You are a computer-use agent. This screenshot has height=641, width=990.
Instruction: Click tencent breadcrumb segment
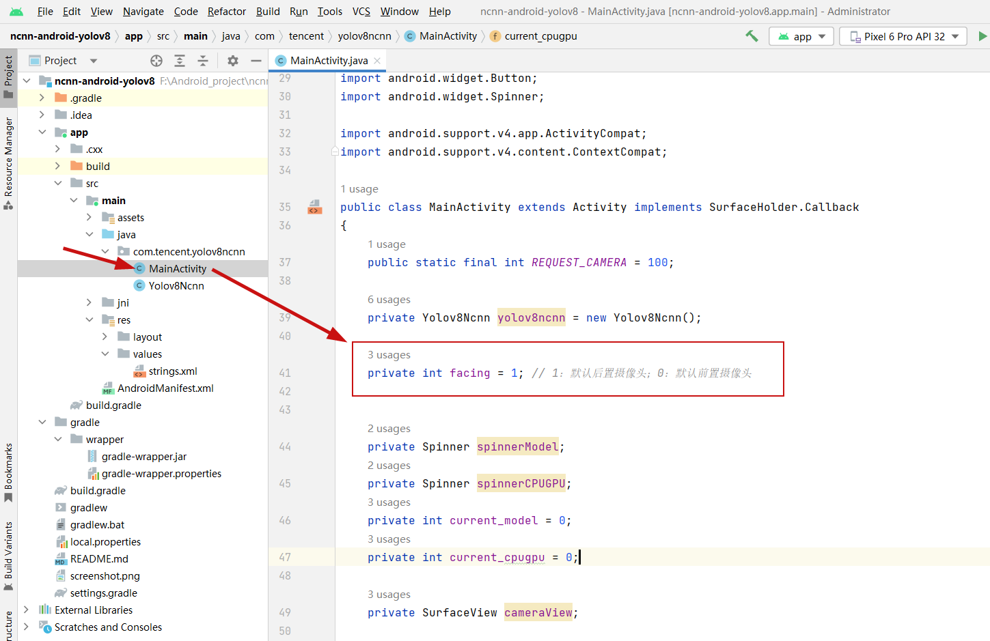point(306,36)
